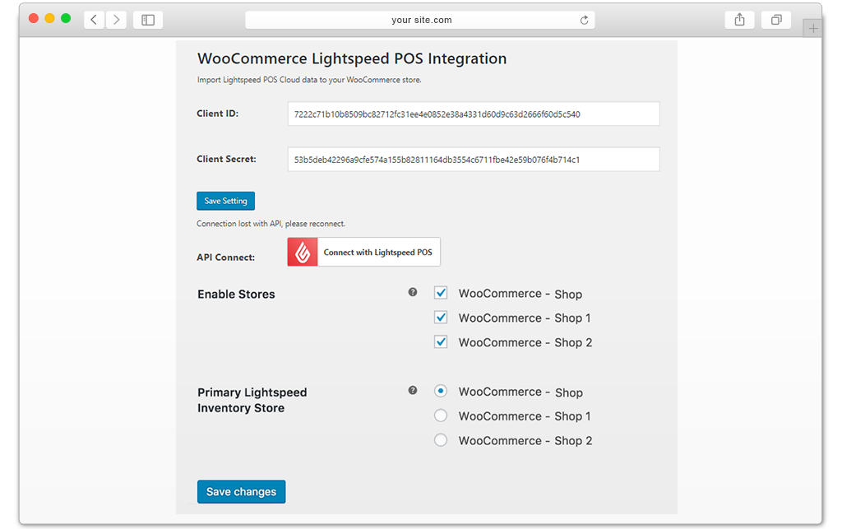The image size is (842, 529).
Task: Click the 'Client ID:' label
Action: (217, 114)
